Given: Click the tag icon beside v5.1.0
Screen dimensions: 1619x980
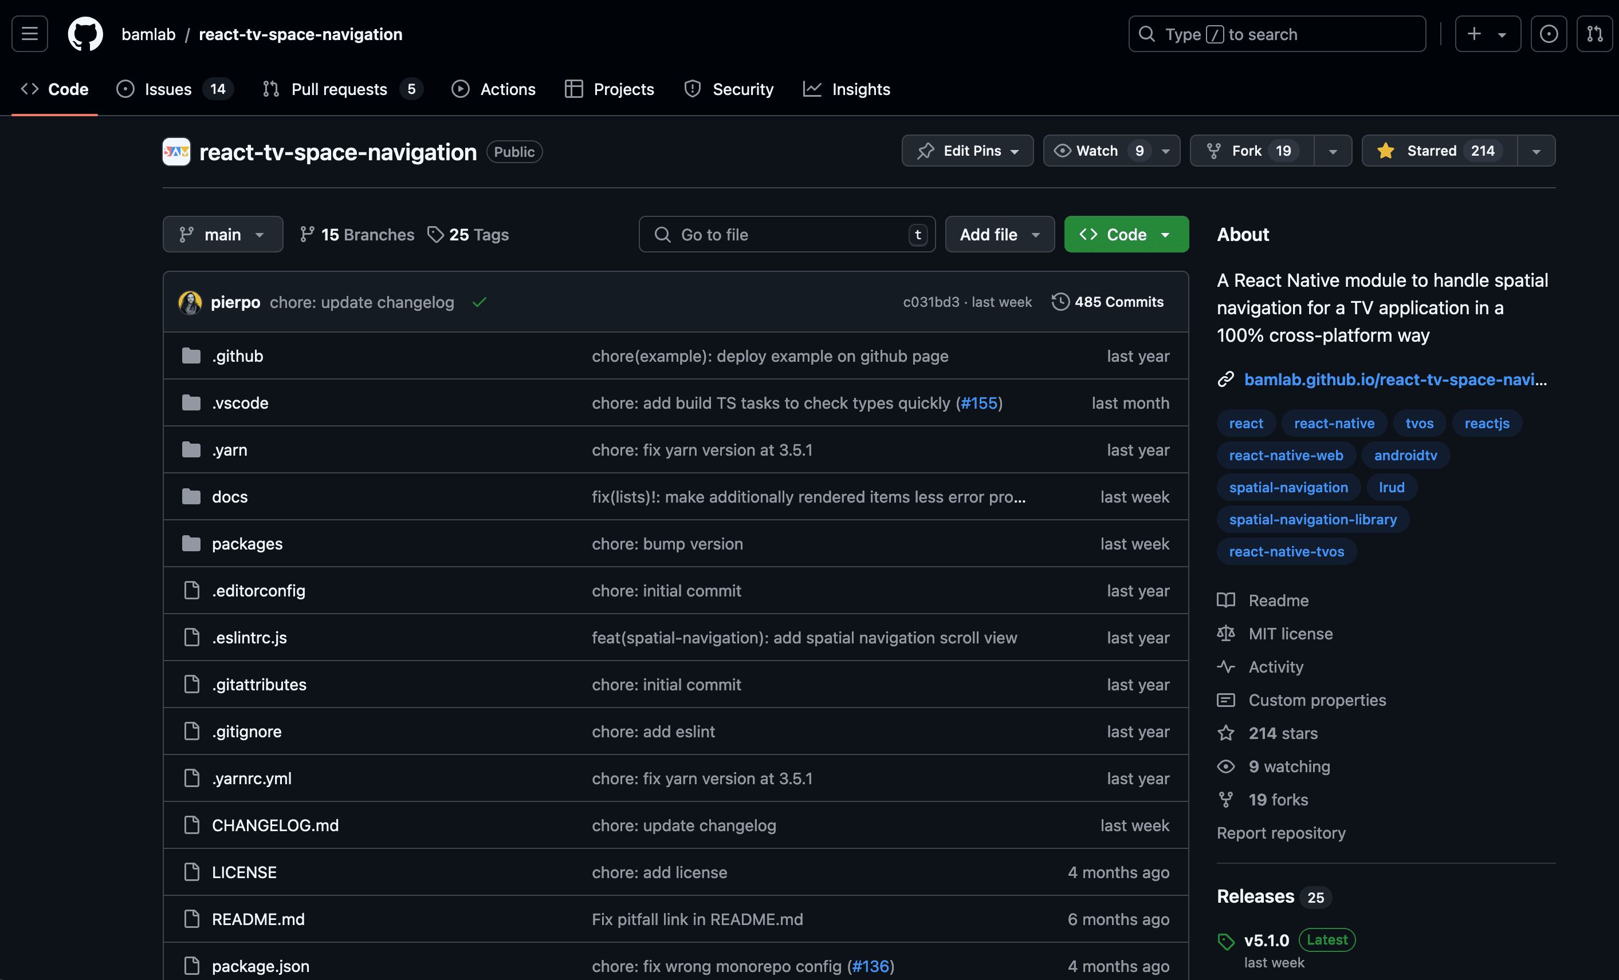Looking at the screenshot, I should (1226, 941).
